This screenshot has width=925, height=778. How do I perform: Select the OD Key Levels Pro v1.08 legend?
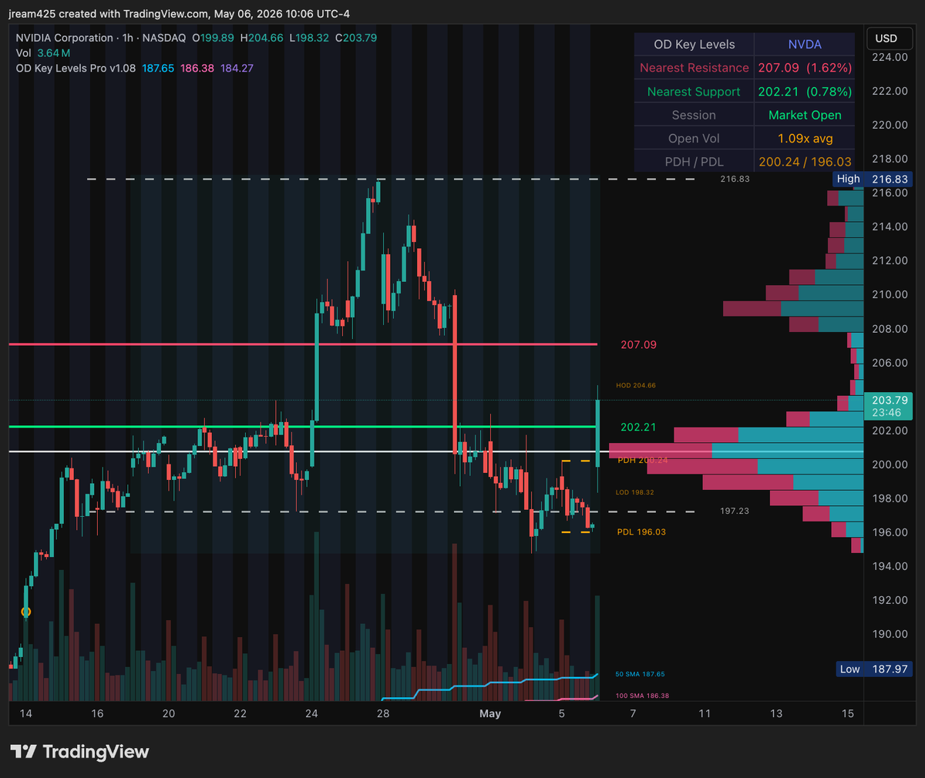pos(76,68)
